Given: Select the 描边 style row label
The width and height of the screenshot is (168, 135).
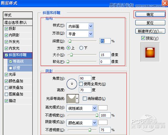Looking at the screenshot, I should point(12,101).
